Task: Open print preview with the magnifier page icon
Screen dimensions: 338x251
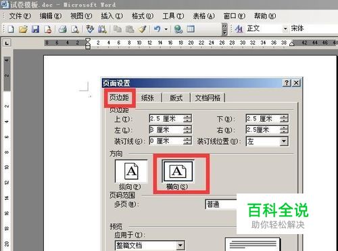Action: pyautogui.click(x=75, y=29)
